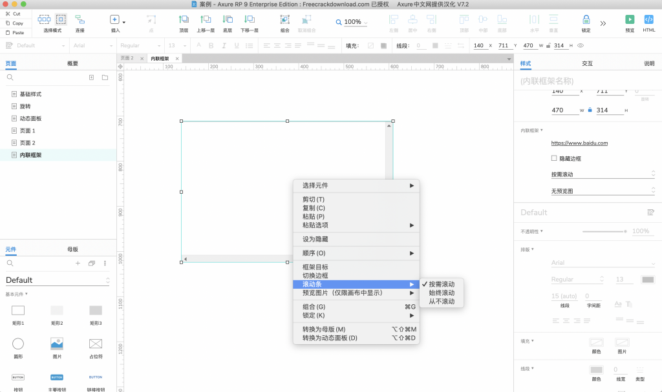Open the https://www.baidu.com frame link

pos(579,143)
